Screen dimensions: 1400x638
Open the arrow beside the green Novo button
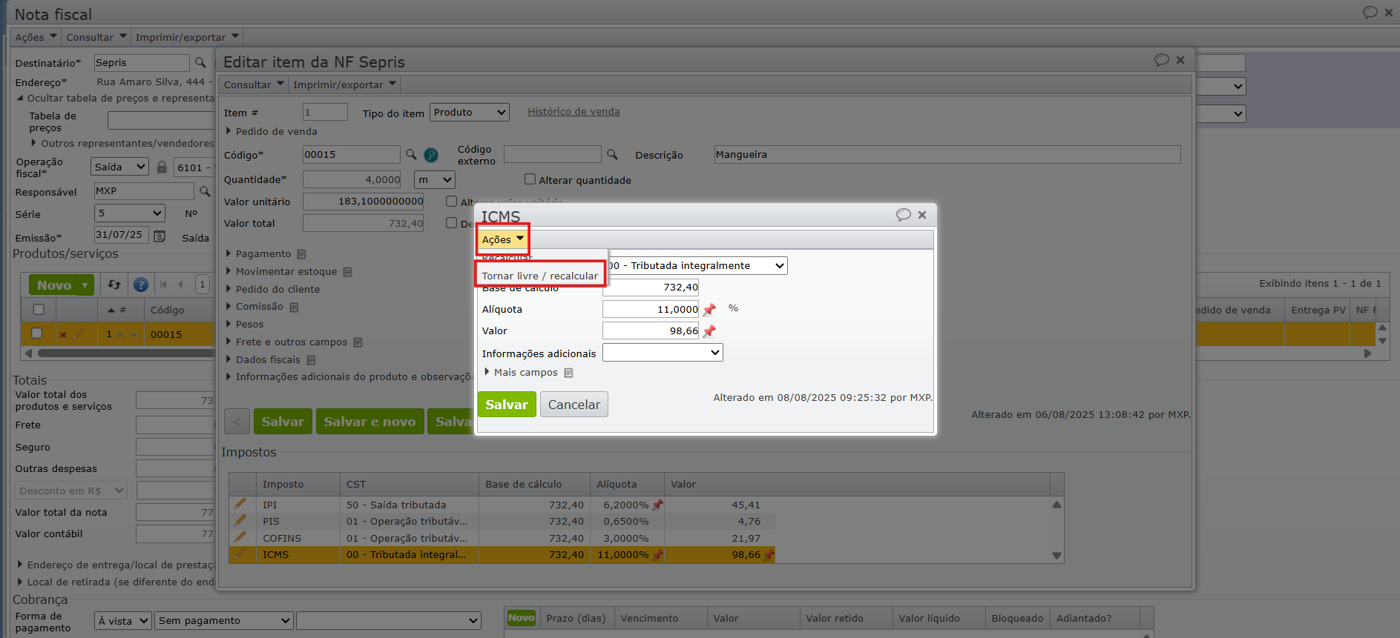[x=85, y=285]
